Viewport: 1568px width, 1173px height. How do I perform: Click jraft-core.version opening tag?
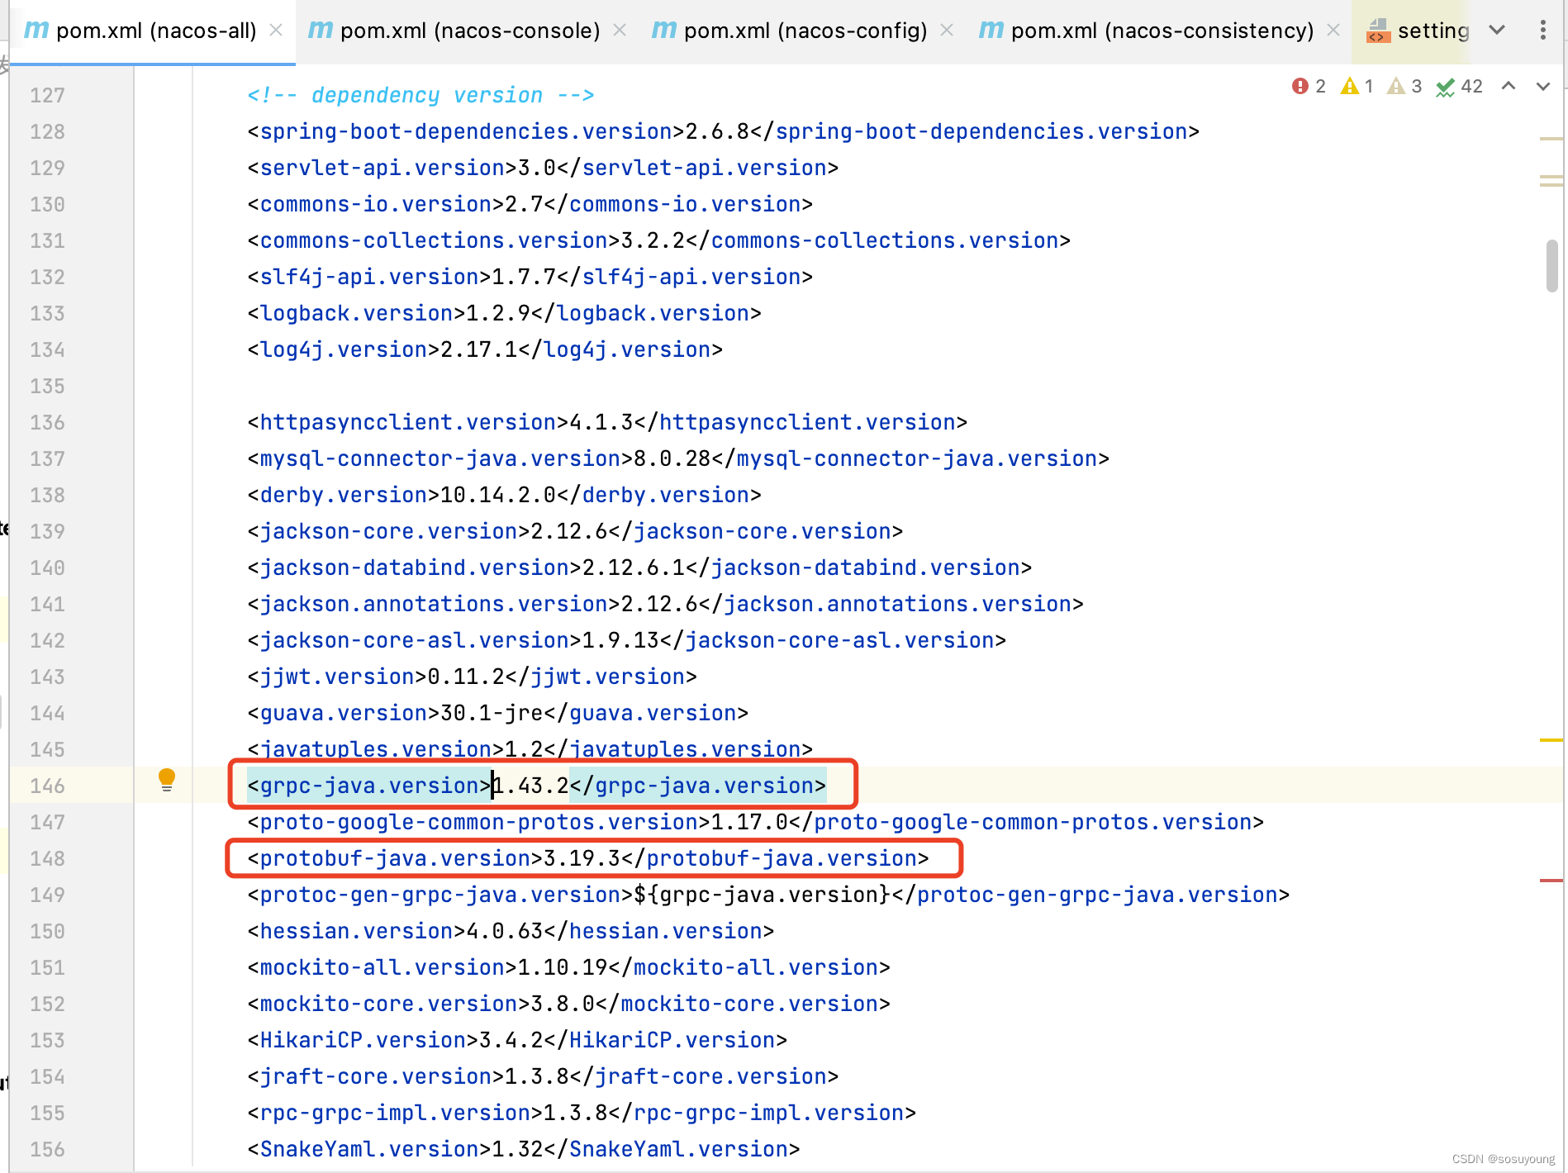pos(376,1076)
